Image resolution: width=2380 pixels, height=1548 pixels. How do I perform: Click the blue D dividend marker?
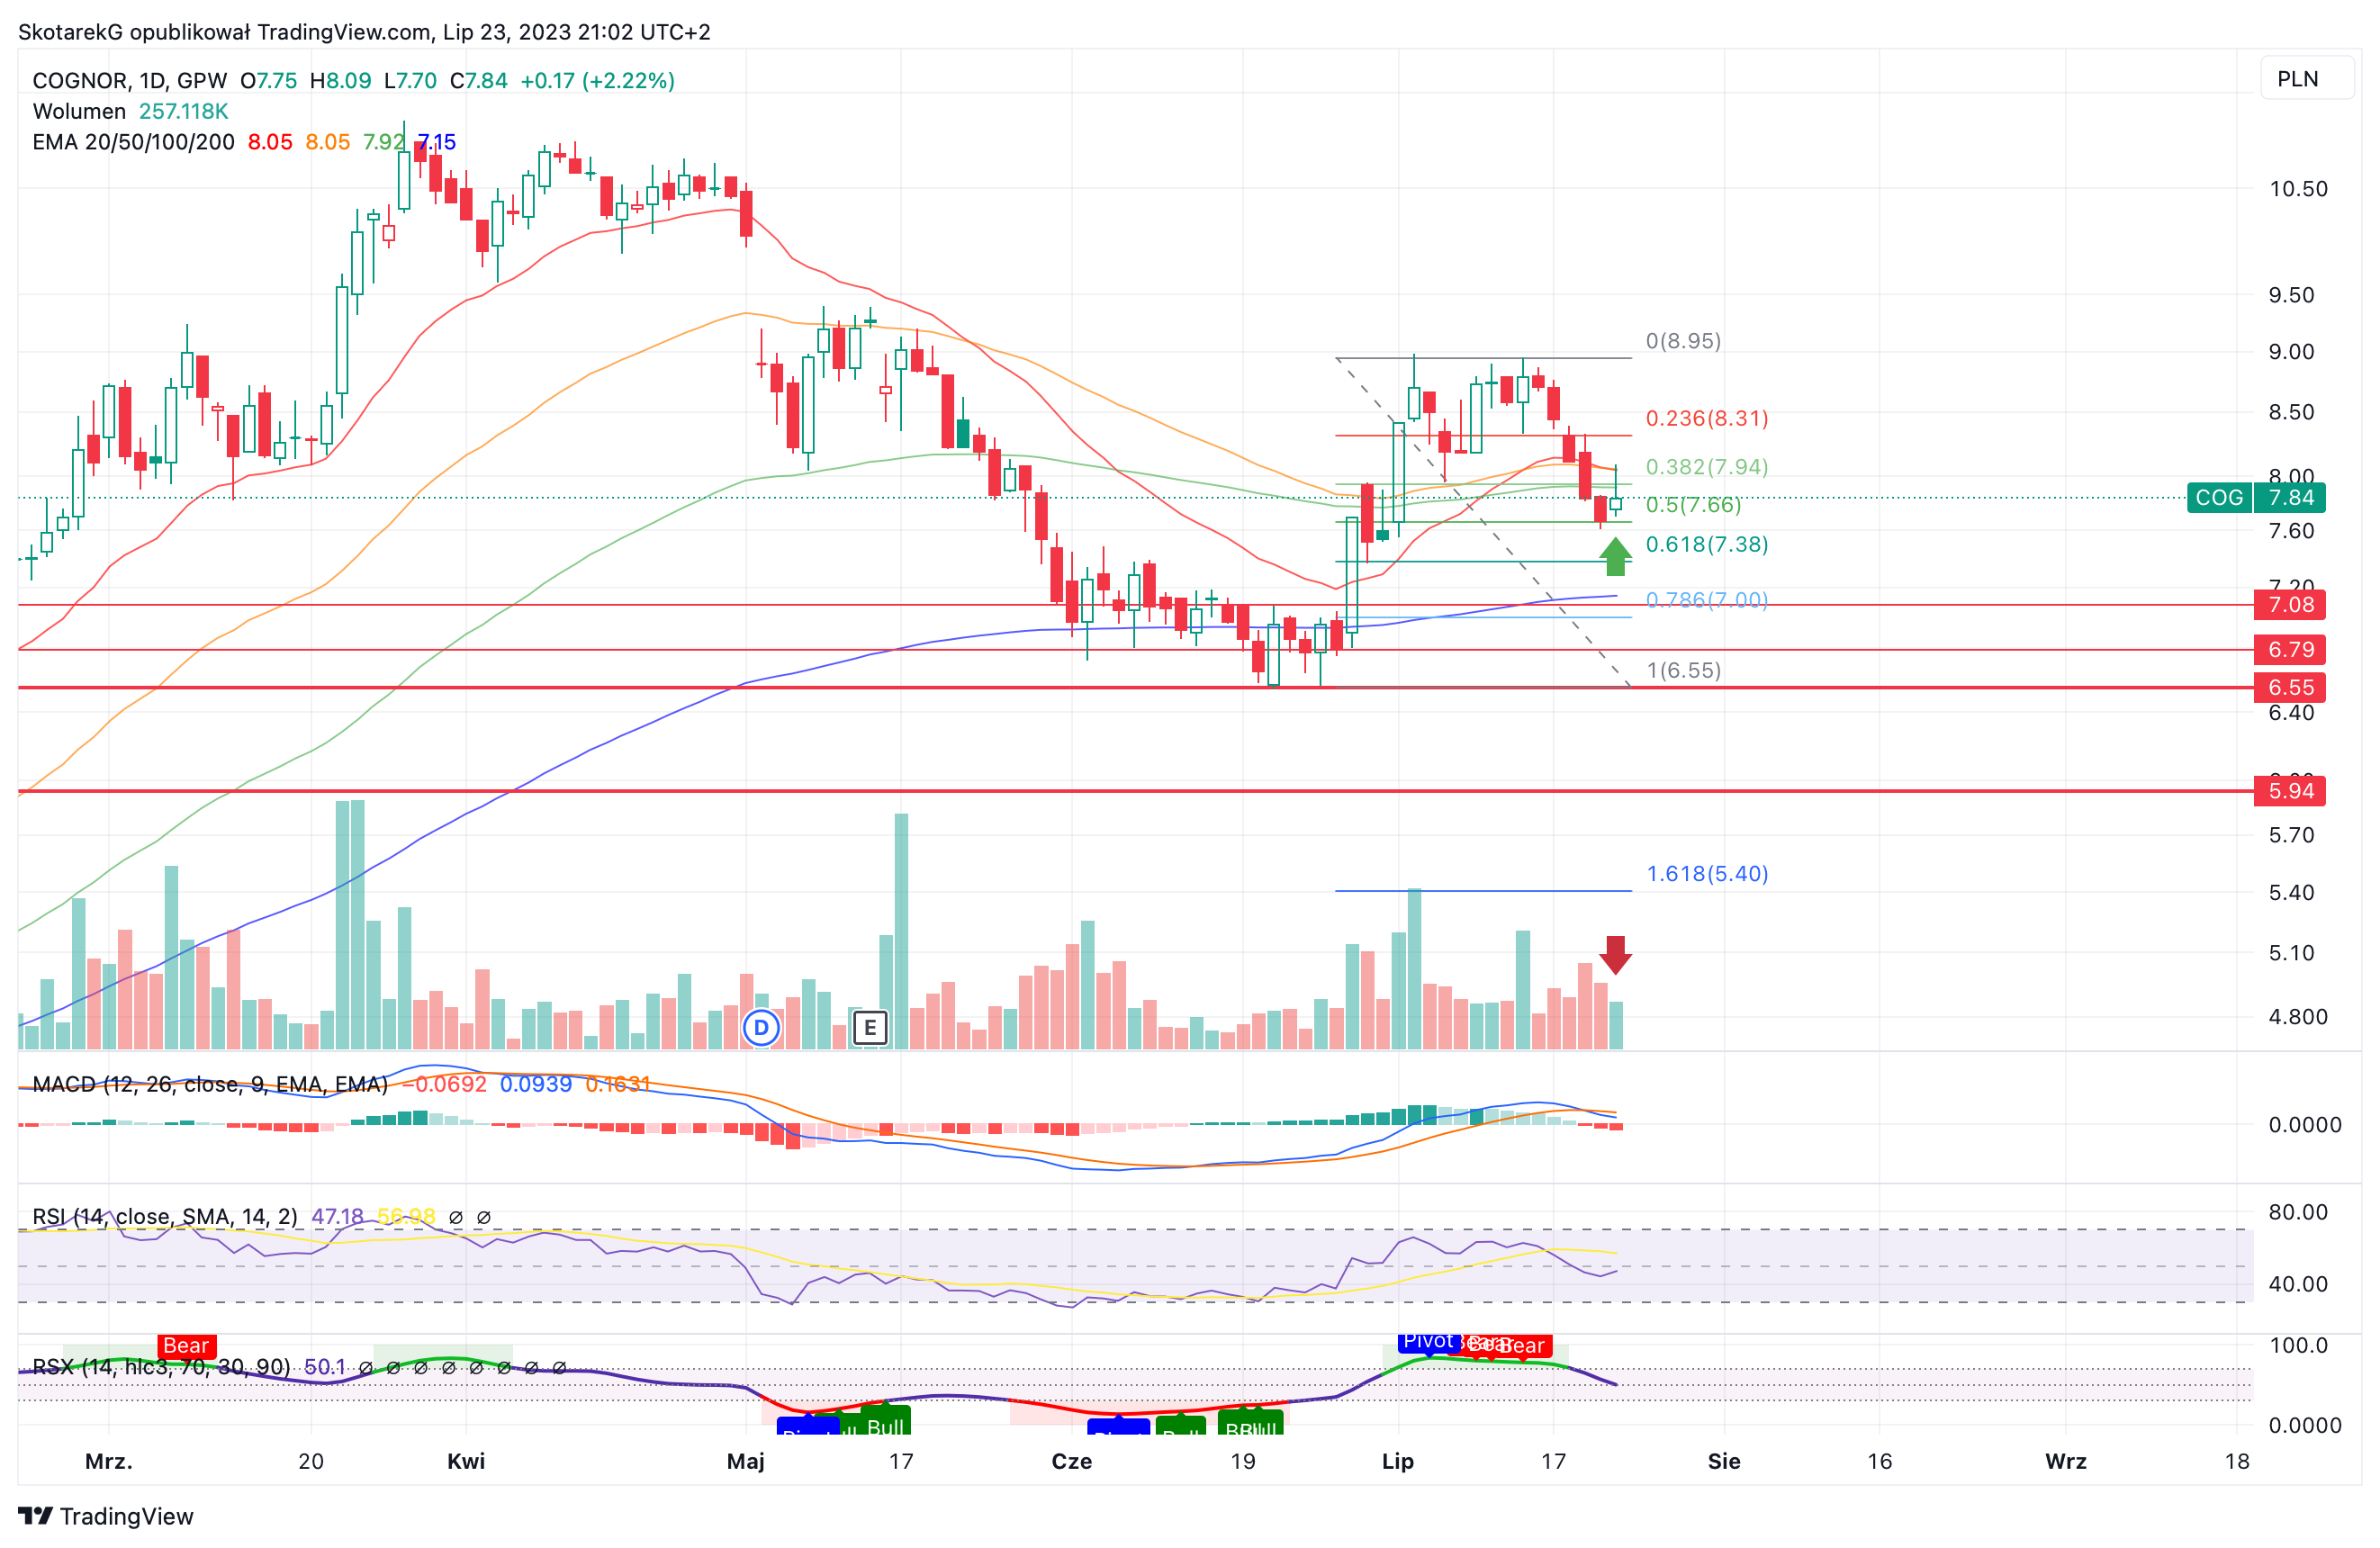pyautogui.click(x=761, y=1027)
